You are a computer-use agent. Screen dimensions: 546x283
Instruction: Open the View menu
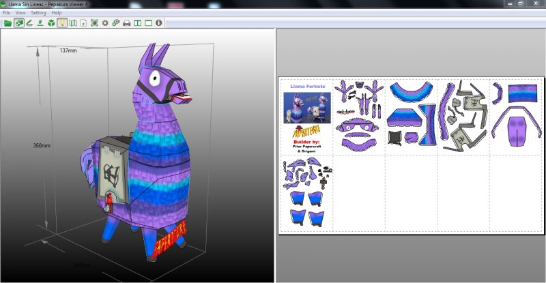point(20,13)
